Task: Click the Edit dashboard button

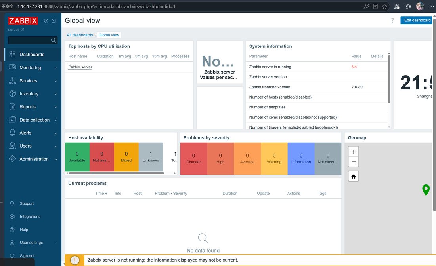Action: pyautogui.click(x=417, y=20)
